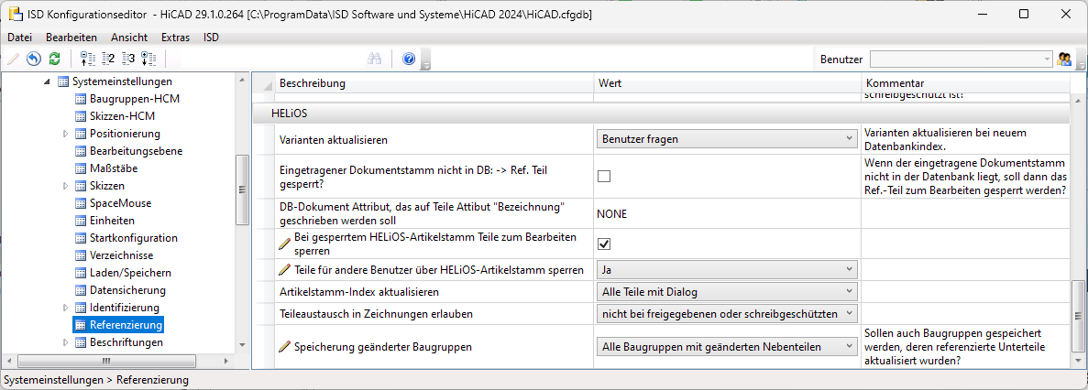The image size is (1088, 390).
Task: Collapse all tree levels via toolbar icon
Action: pos(88,59)
